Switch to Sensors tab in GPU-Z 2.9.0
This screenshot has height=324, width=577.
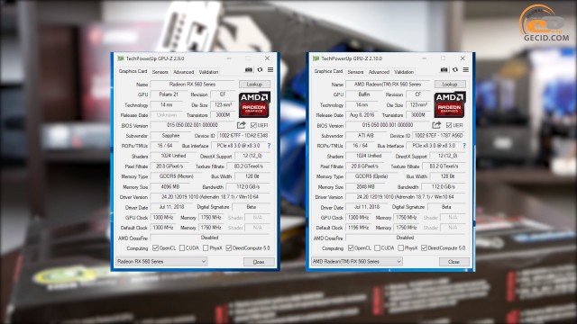coord(160,72)
